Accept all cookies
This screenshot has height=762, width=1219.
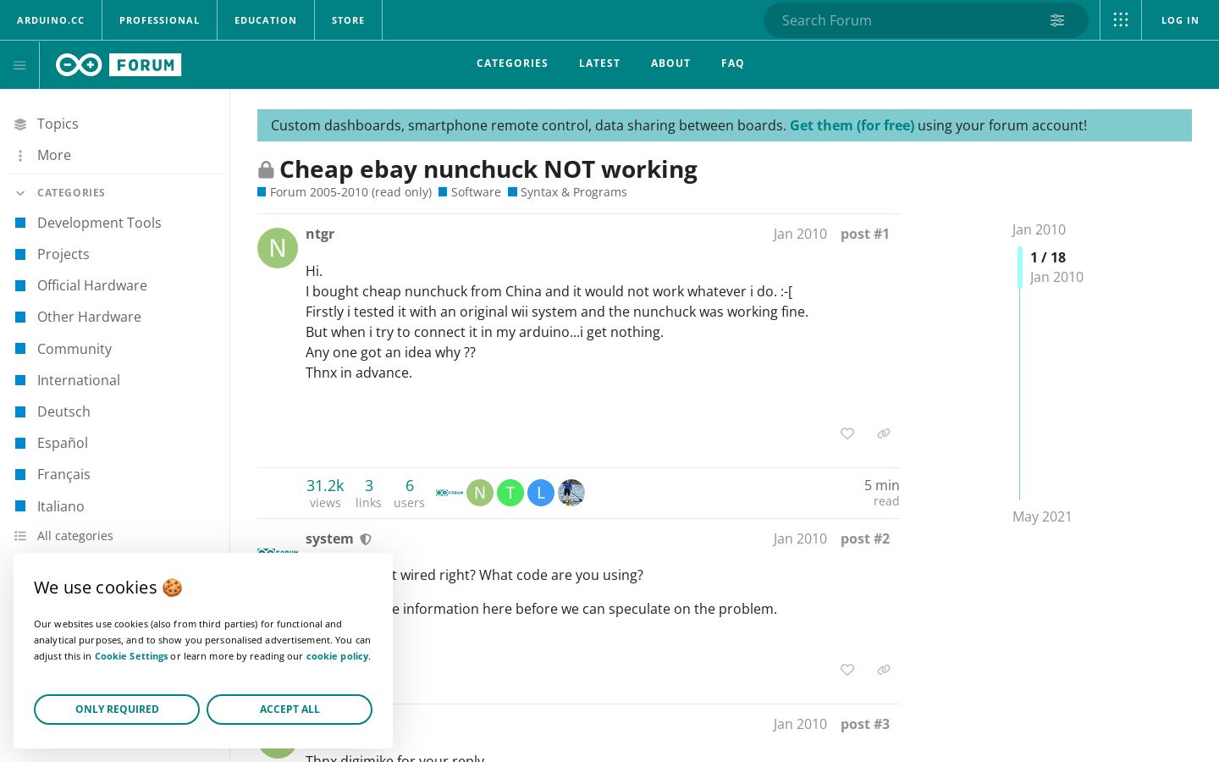point(290,710)
